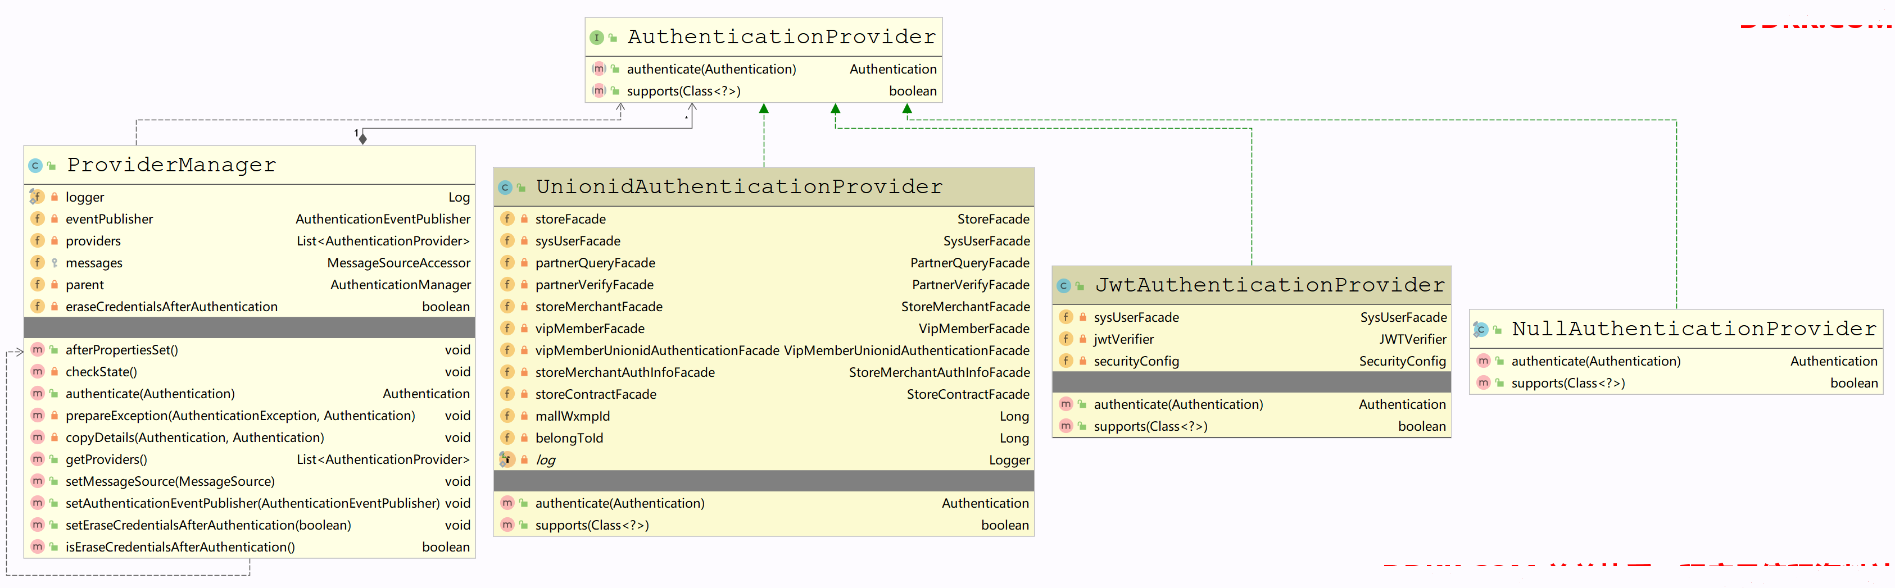Click the JwtAuthenticationProvider class icon
1895x588 pixels.
click(x=1064, y=286)
